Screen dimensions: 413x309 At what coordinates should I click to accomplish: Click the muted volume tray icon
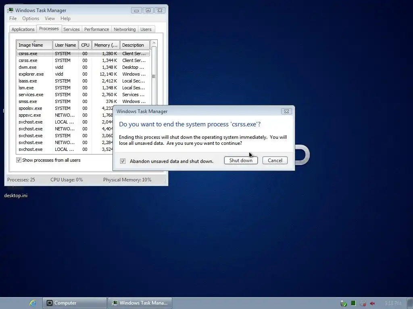click(x=372, y=303)
